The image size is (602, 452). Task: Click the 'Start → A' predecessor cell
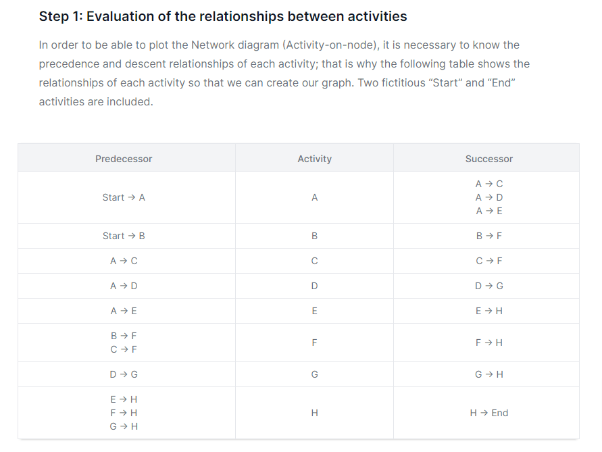[124, 197]
